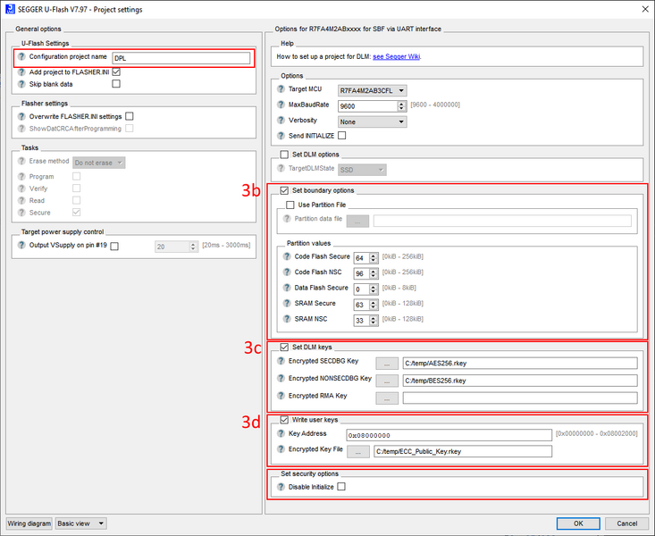Image resolution: width=655 pixels, height=536 pixels.
Task: Check the Disable Initialize checkbox
Action: (x=341, y=487)
